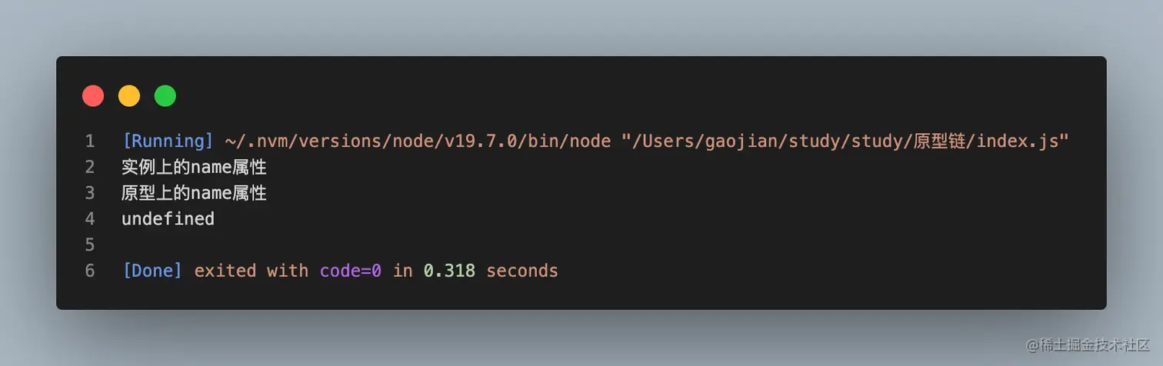Image resolution: width=1163 pixels, height=366 pixels.
Task: Select line number 6 in the gutter
Action: [90, 271]
